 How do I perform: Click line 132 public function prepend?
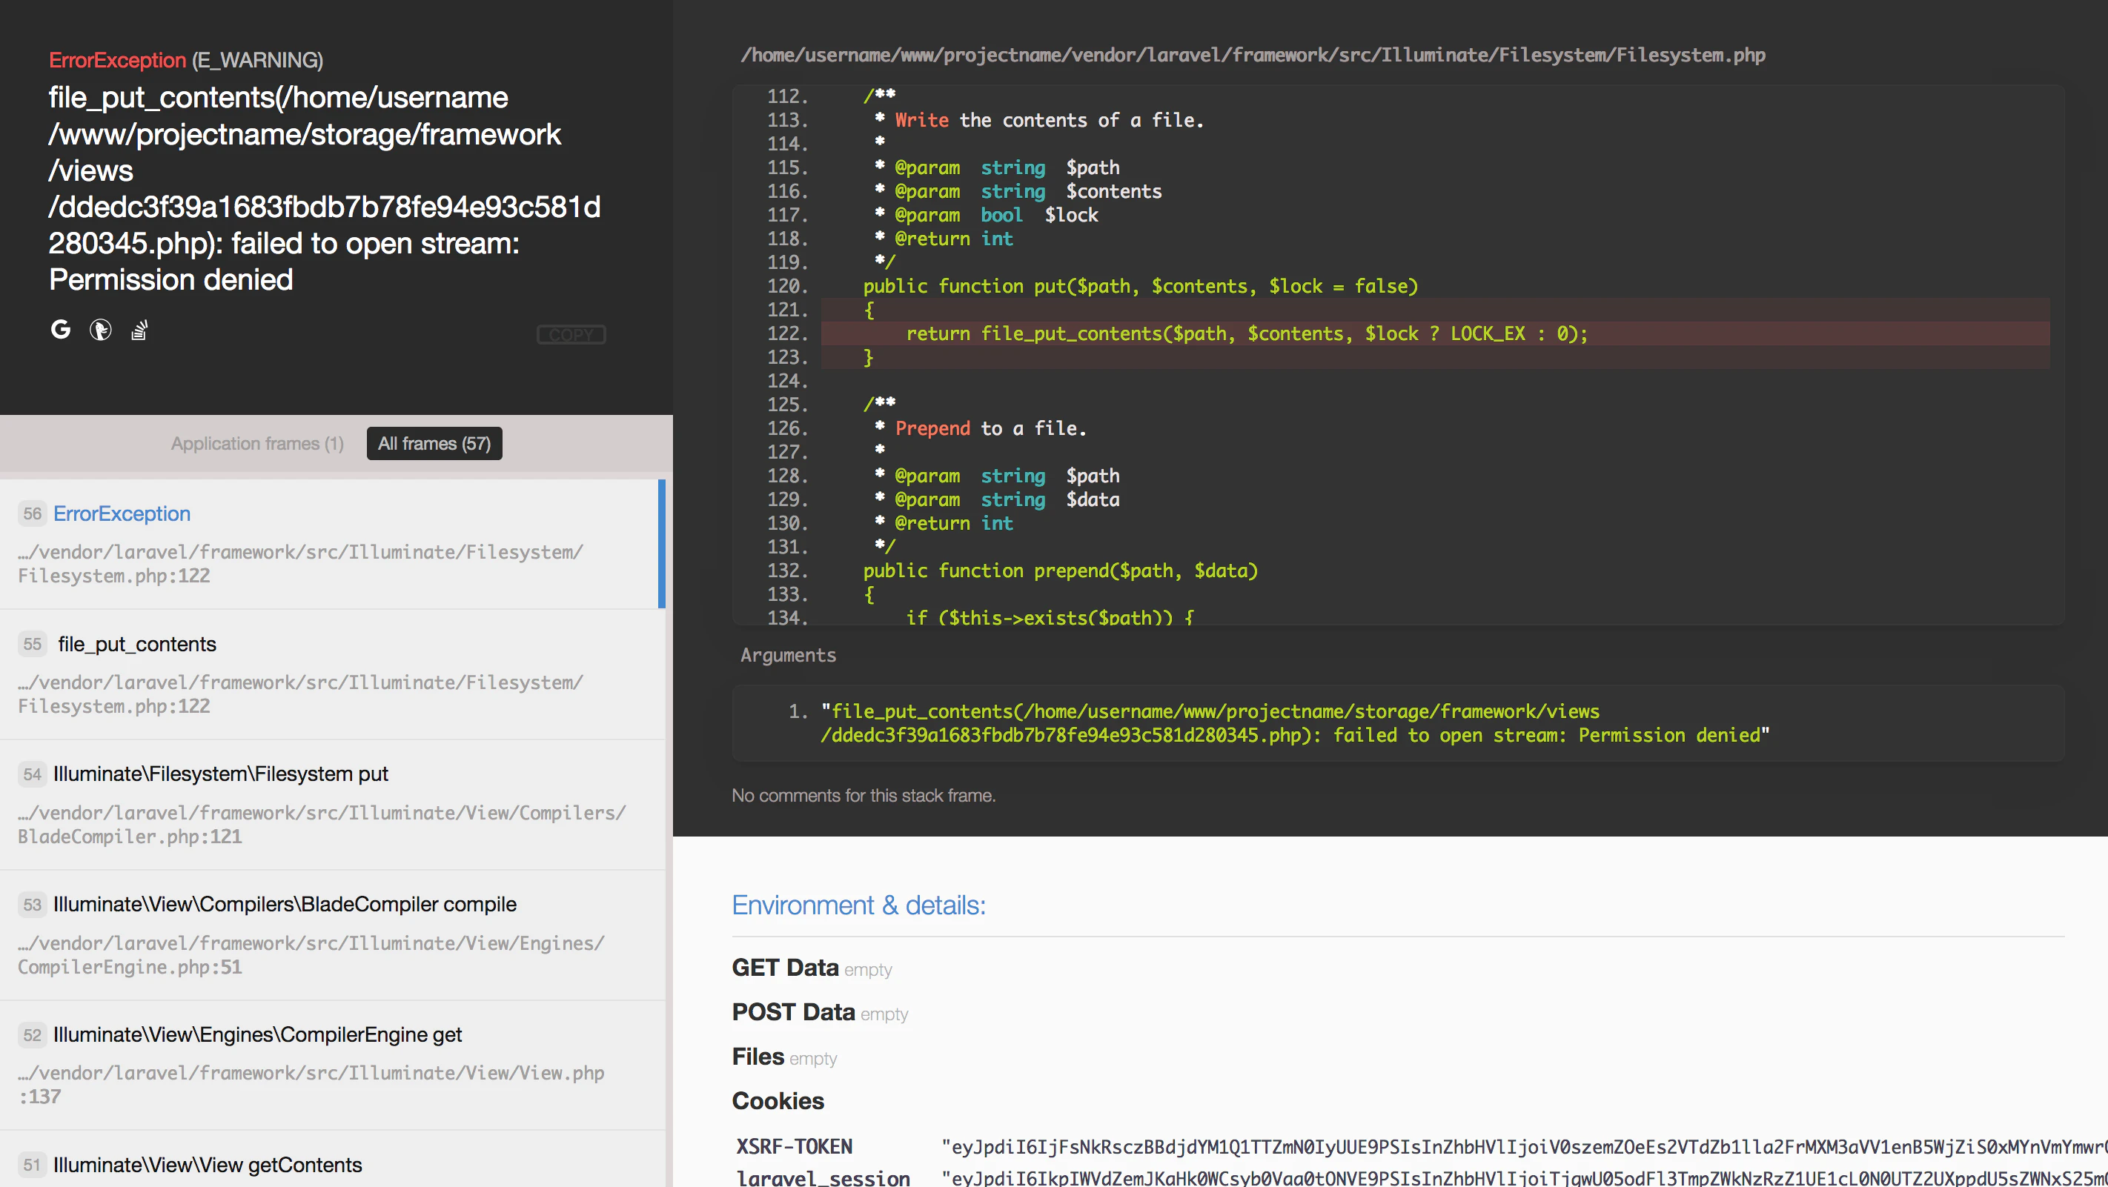(x=1061, y=571)
